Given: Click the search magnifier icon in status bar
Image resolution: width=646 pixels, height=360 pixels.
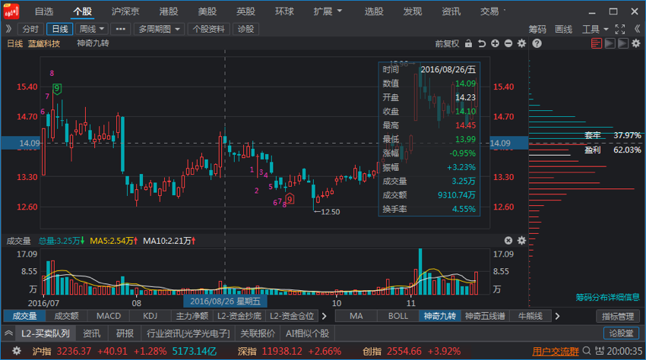Looking at the screenshot, I should [587, 351].
